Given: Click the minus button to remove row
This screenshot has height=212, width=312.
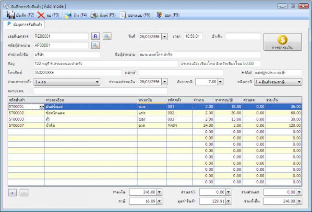Looking at the screenshot, I should [x=24, y=192].
